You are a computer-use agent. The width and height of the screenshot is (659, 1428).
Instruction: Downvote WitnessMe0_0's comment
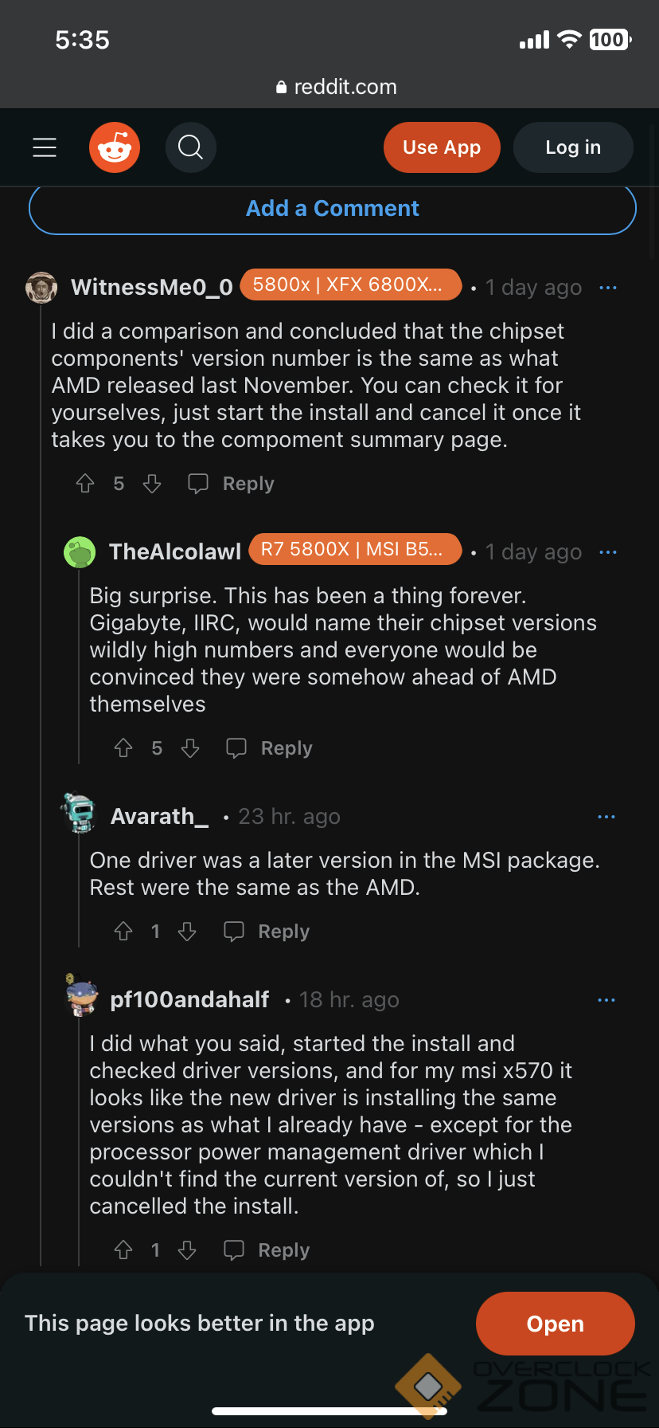click(152, 484)
